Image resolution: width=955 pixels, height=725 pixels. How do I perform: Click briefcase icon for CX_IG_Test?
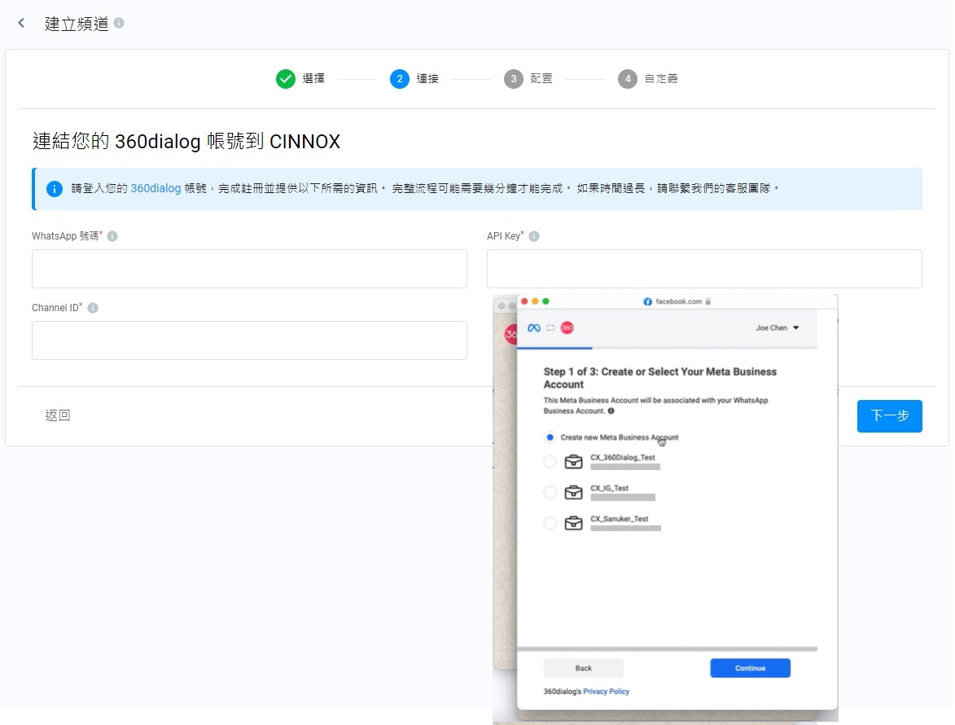(574, 492)
